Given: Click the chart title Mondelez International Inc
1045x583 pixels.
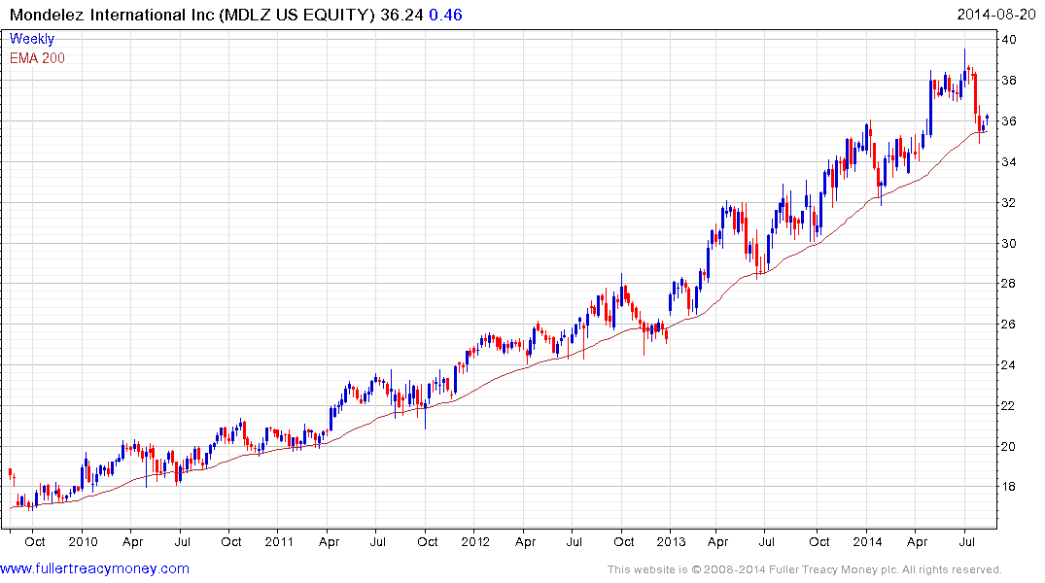Looking at the screenshot, I should coord(112,15).
